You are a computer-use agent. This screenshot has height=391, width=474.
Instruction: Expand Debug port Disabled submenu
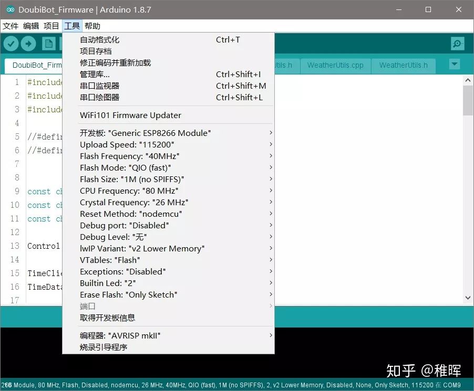coord(168,225)
